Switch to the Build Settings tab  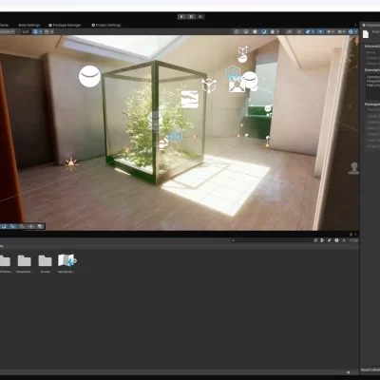point(29,25)
